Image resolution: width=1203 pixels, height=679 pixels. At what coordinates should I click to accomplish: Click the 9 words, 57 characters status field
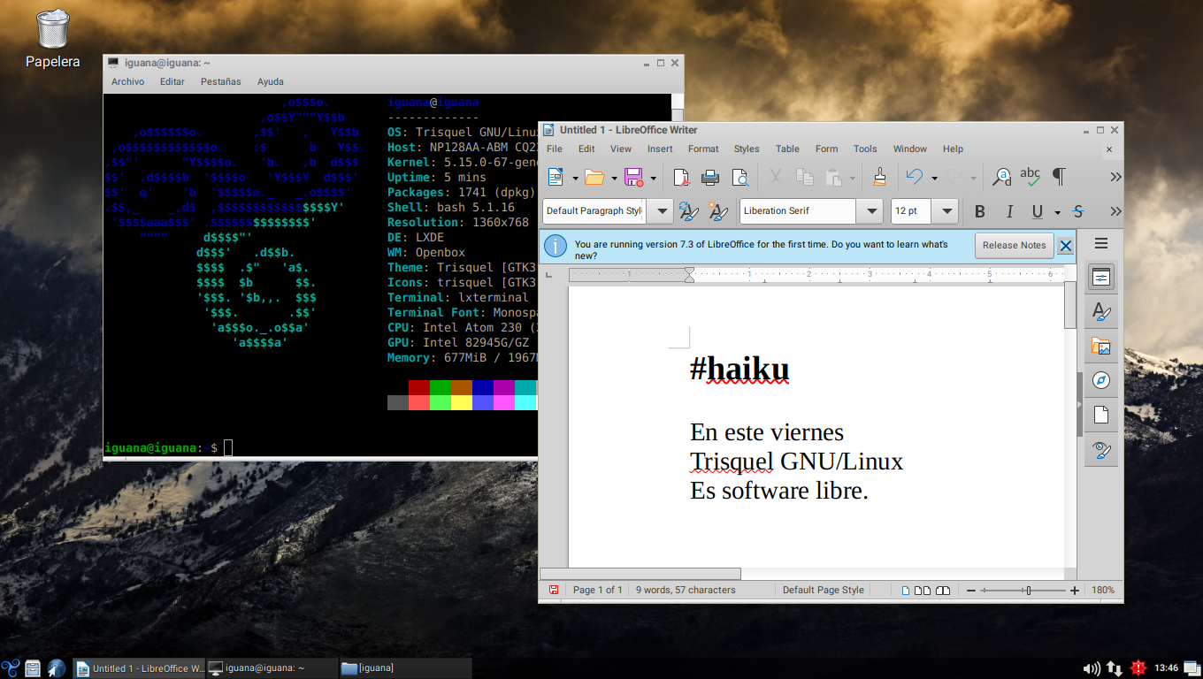point(686,590)
